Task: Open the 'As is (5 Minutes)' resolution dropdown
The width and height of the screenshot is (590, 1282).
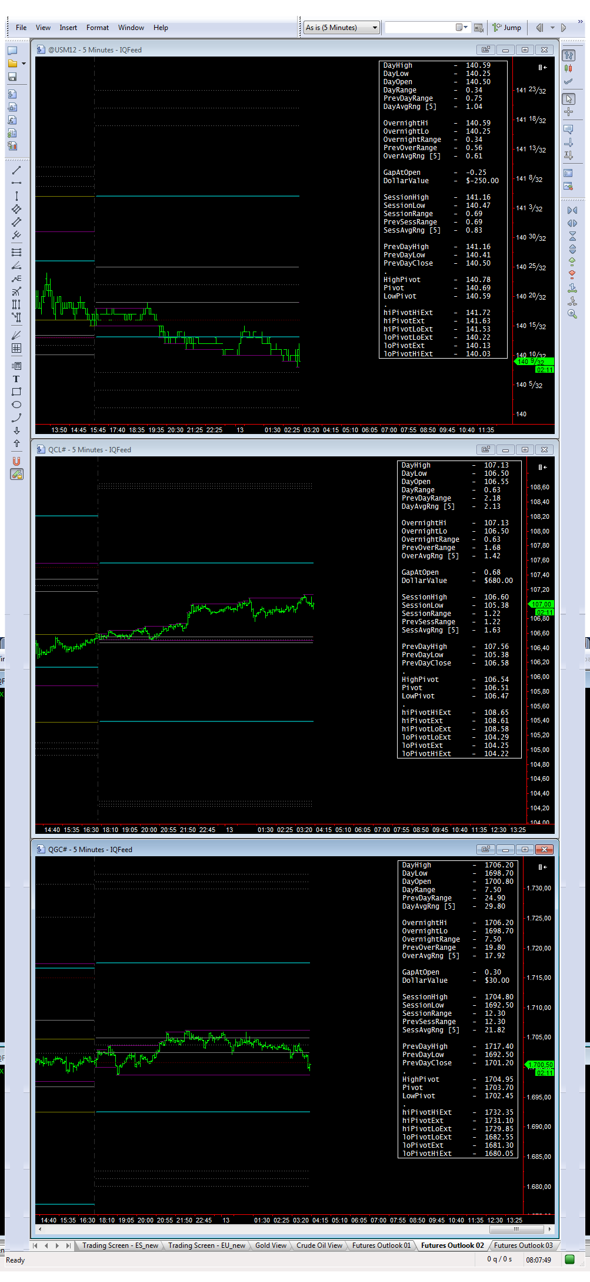Action: pyautogui.click(x=341, y=28)
